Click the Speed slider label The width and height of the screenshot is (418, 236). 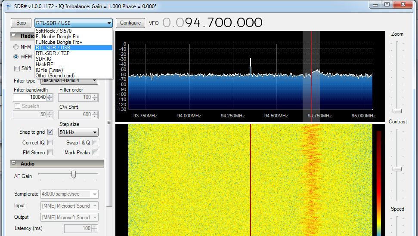tap(397, 209)
